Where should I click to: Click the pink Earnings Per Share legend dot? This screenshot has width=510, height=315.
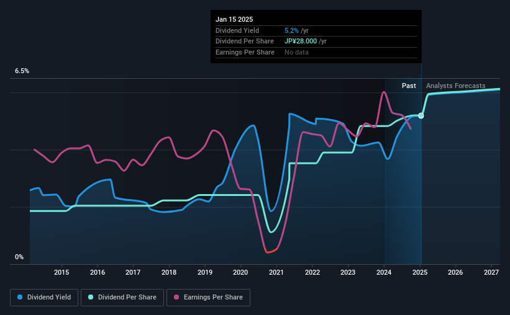tap(176, 297)
